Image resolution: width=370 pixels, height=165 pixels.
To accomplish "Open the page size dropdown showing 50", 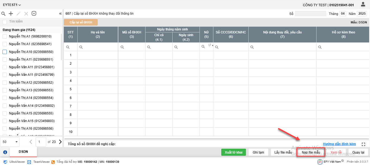I will pos(10,142).
